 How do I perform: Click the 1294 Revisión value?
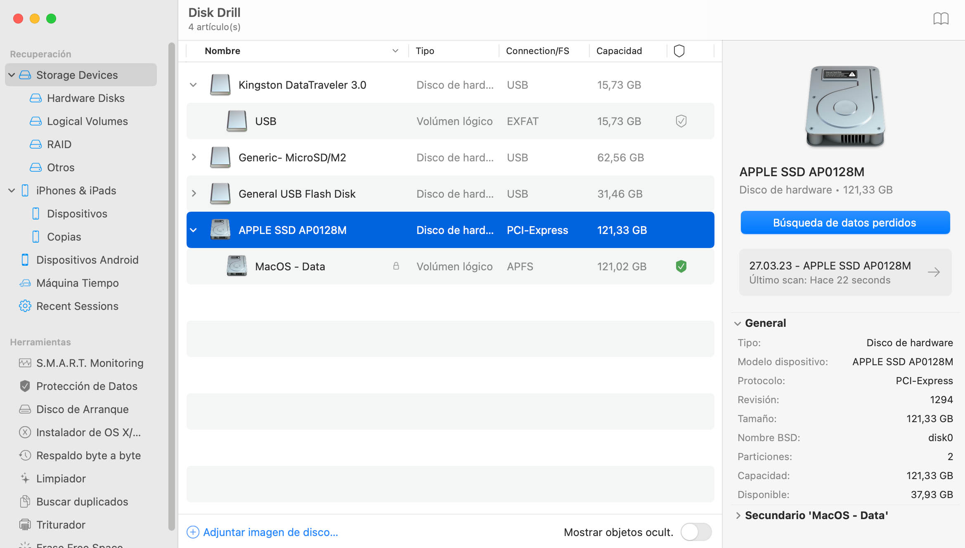click(941, 399)
